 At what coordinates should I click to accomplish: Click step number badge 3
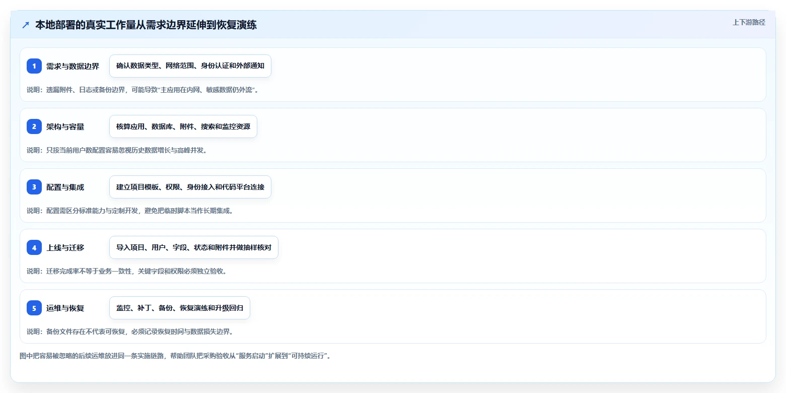pyautogui.click(x=34, y=187)
